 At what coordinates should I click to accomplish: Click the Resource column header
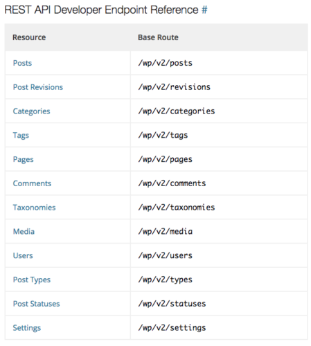[x=29, y=37]
